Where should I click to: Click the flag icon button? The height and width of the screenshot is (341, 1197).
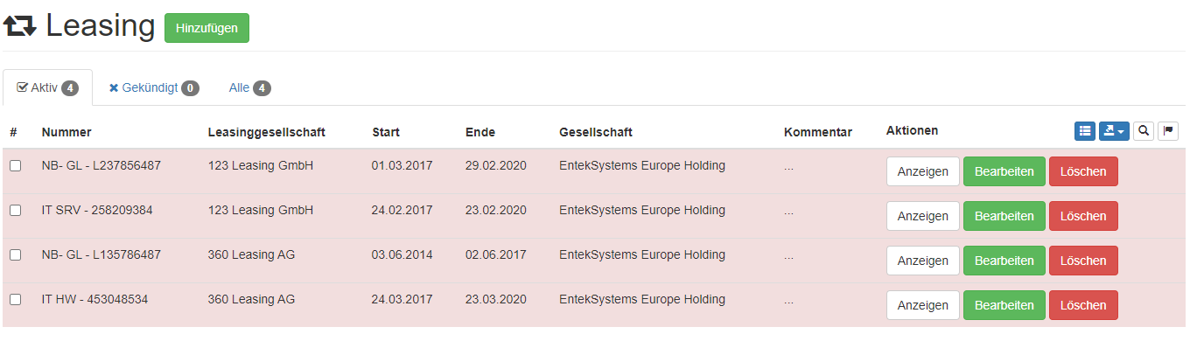[x=1168, y=131]
